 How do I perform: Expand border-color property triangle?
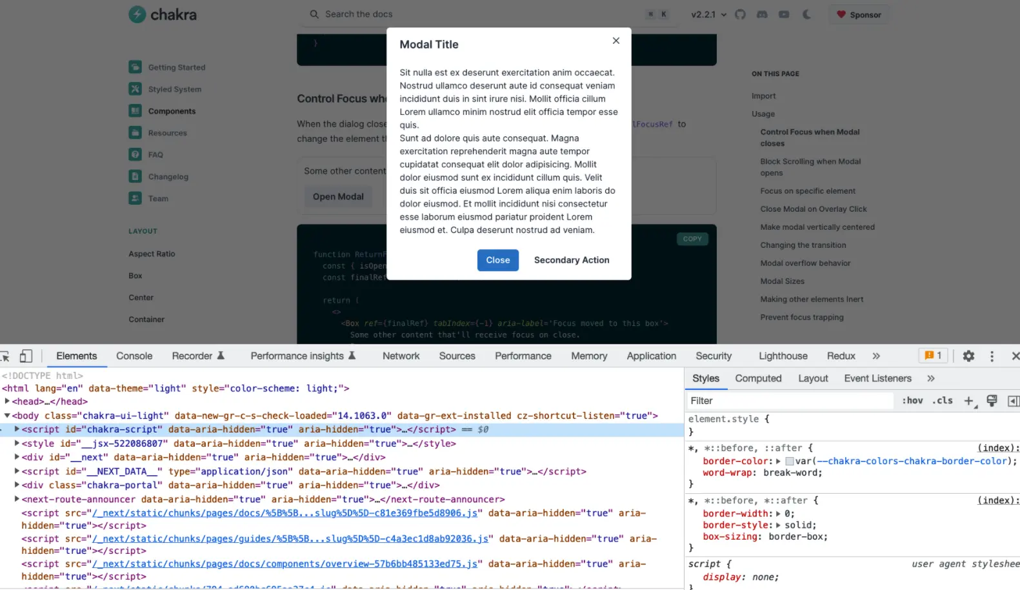click(x=778, y=461)
